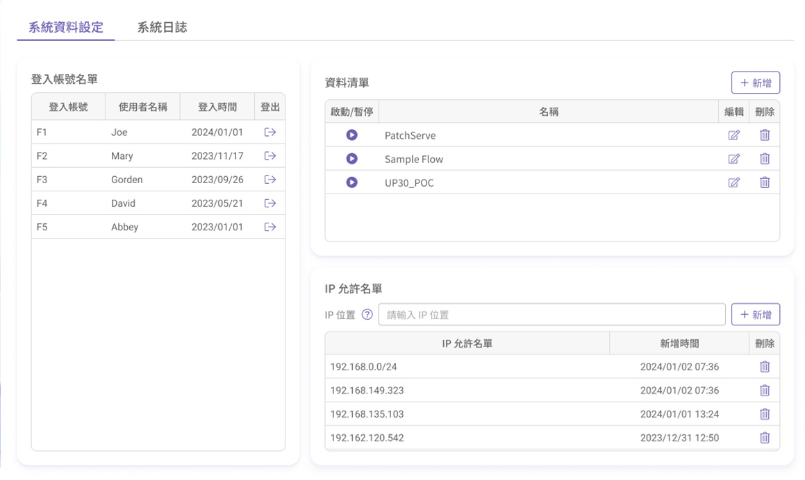The height and width of the screenshot is (480, 805).
Task: Focus the IP 位置 input field
Action: tap(551, 315)
